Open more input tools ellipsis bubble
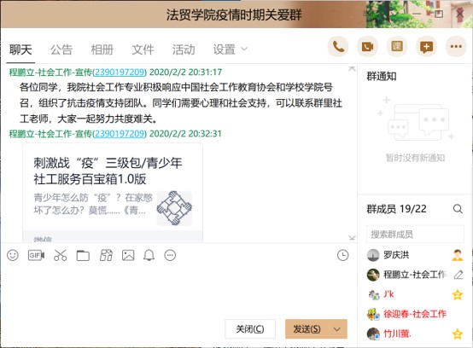The height and width of the screenshot is (348, 473). 170,256
